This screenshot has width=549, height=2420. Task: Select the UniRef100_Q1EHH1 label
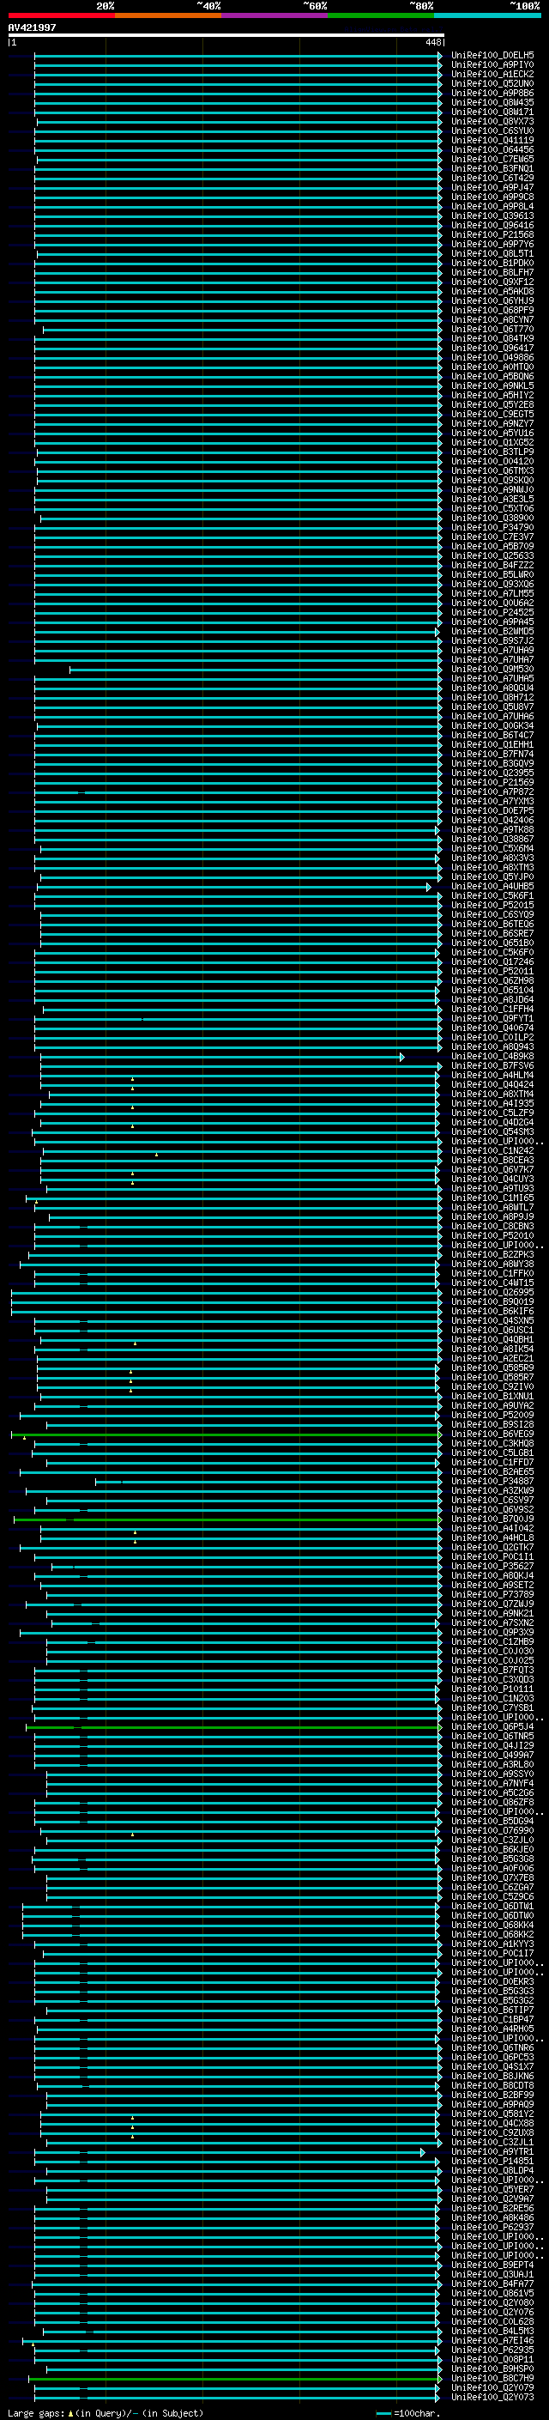(492, 745)
